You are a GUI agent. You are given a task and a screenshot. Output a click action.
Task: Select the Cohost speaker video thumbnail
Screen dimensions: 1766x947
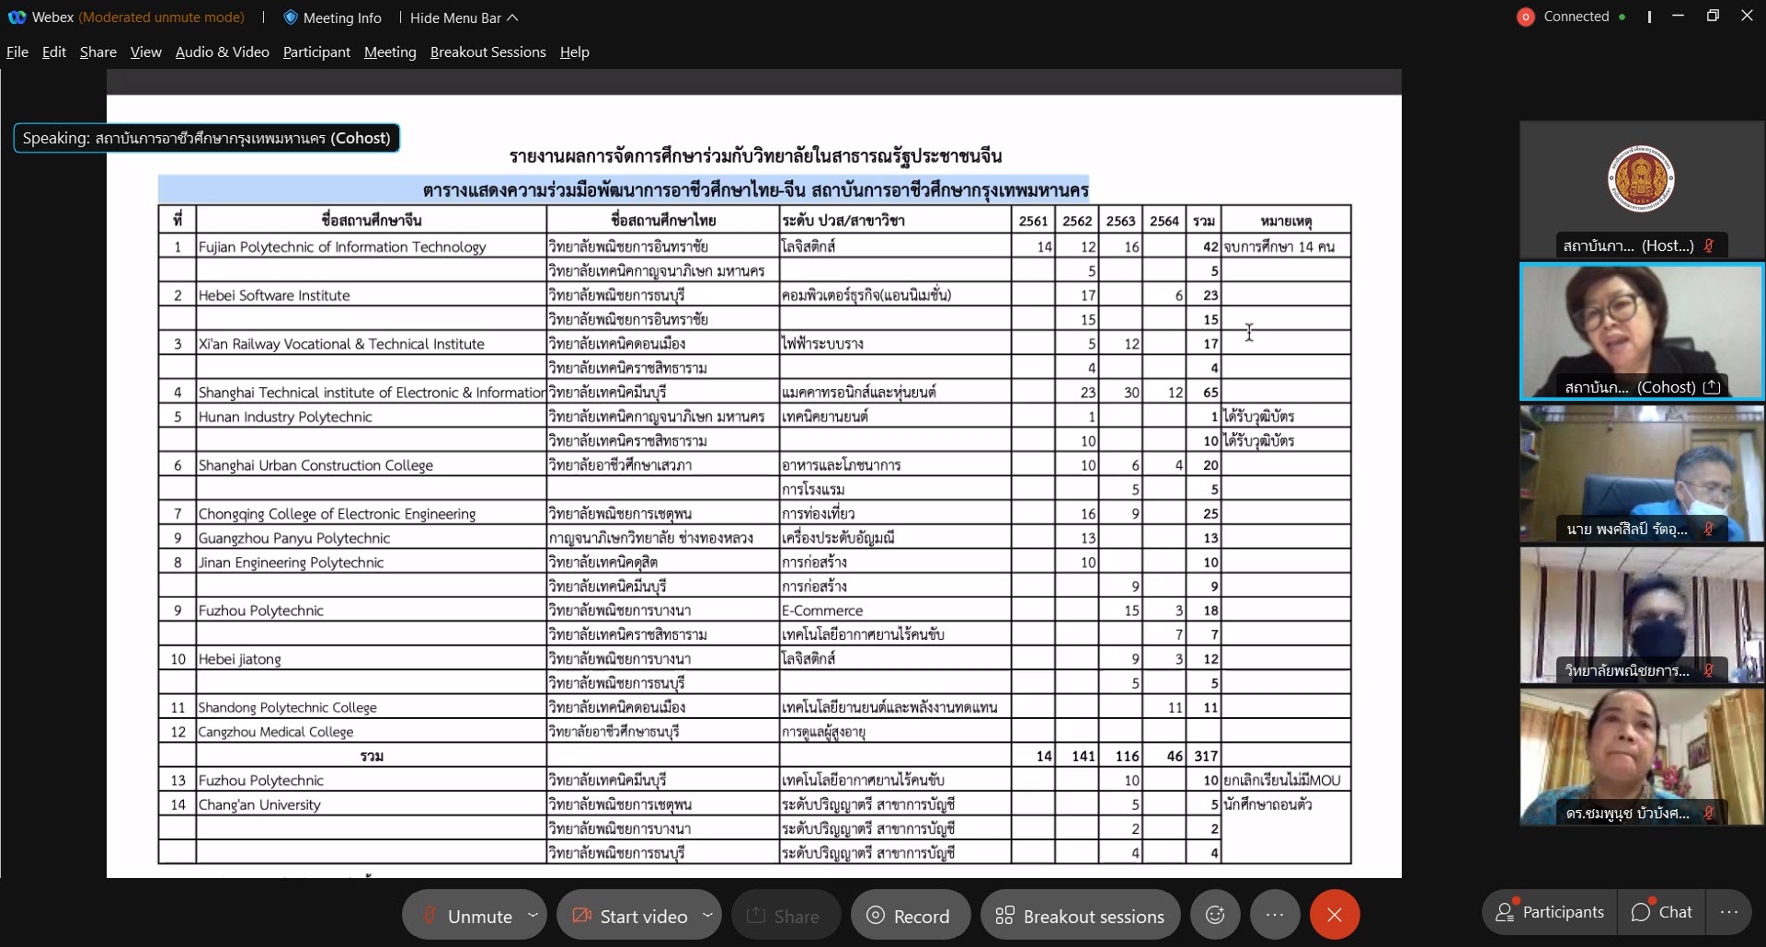(1642, 332)
